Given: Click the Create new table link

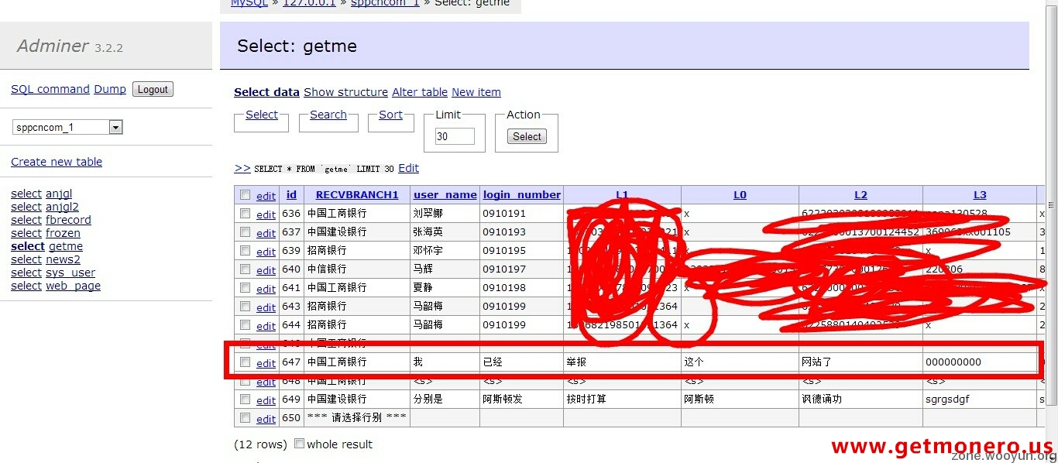Looking at the screenshot, I should pyautogui.click(x=57, y=162).
